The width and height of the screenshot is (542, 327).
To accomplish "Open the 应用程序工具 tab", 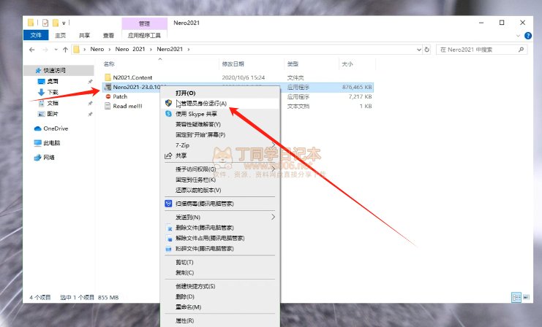I will coord(145,35).
